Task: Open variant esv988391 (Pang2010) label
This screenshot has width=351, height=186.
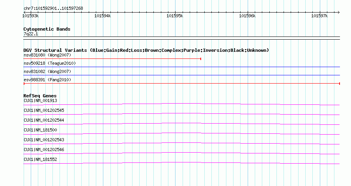Action: (47, 80)
